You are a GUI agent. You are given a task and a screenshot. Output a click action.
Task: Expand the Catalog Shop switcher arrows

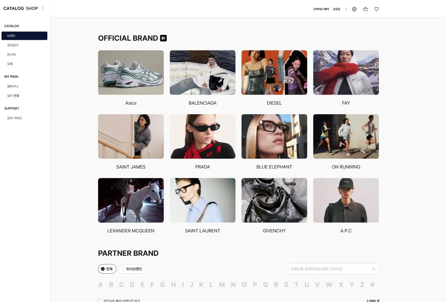43,8
